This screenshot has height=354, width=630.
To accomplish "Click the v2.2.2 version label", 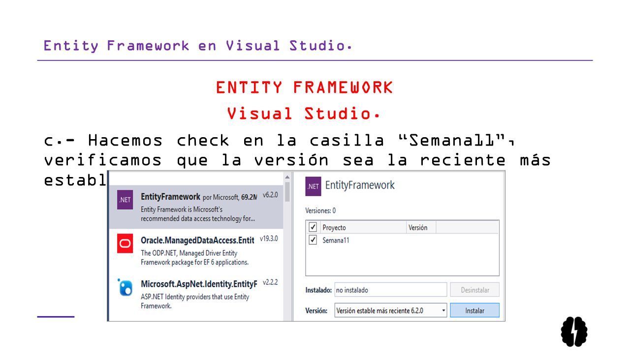I will (270, 282).
